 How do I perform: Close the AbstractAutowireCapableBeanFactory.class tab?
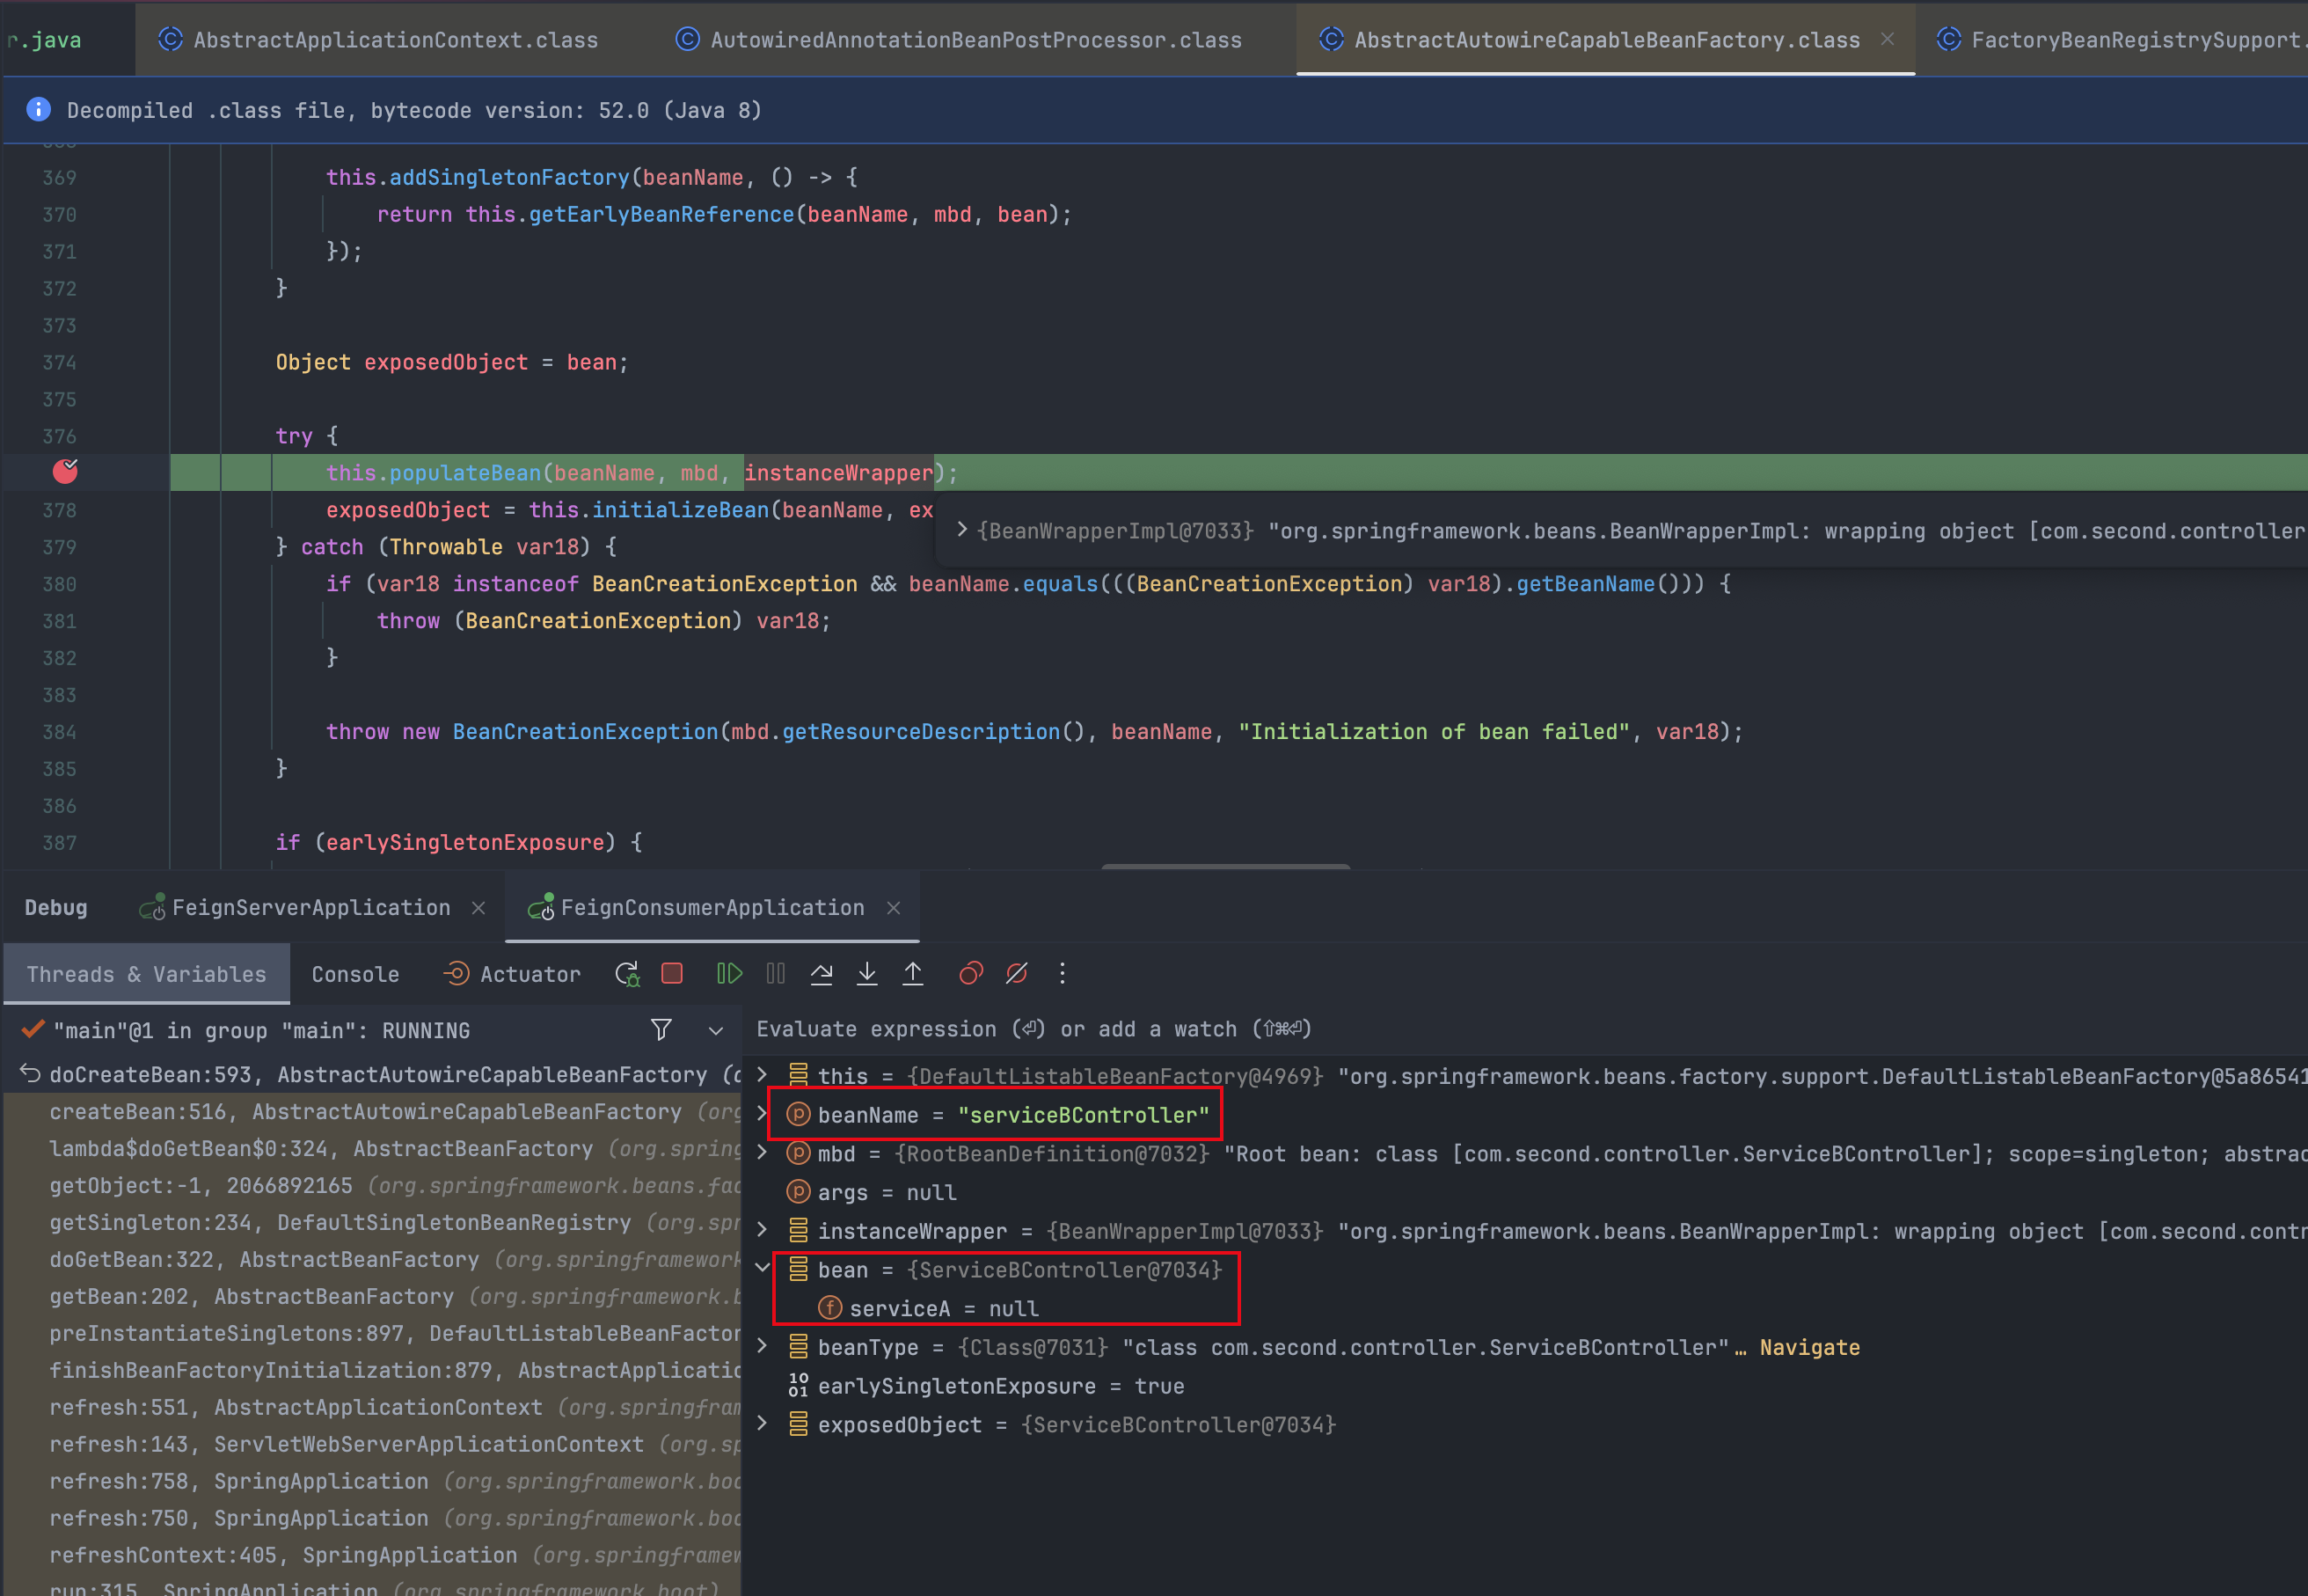click(x=1888, y=39)
